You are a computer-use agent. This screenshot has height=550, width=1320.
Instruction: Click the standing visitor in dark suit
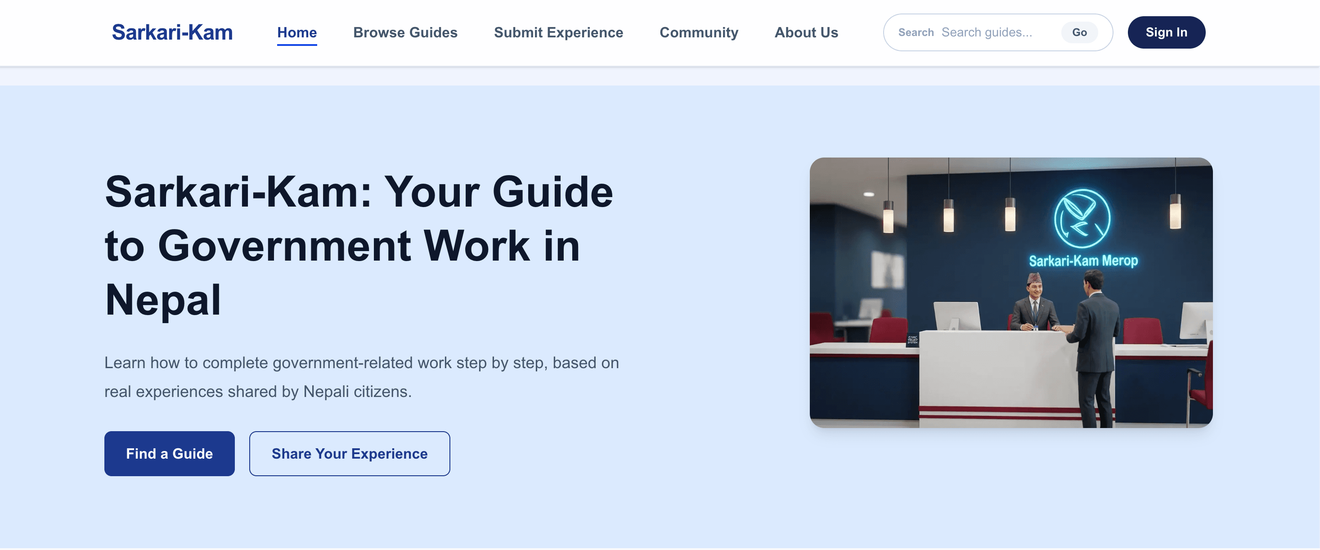pyautogui.click(x=1094, y=348)
